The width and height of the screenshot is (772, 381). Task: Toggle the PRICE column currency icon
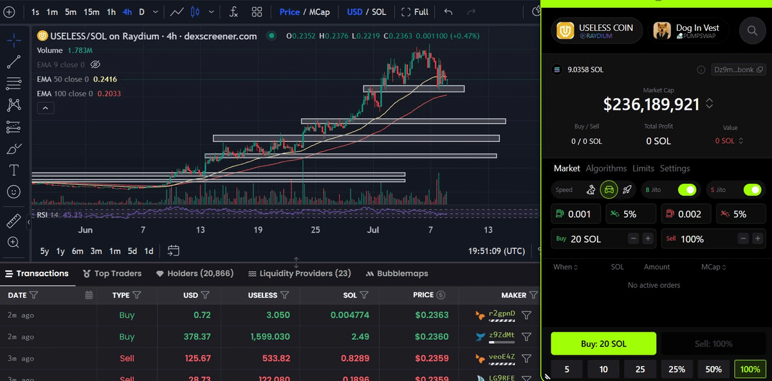point(441,295)
